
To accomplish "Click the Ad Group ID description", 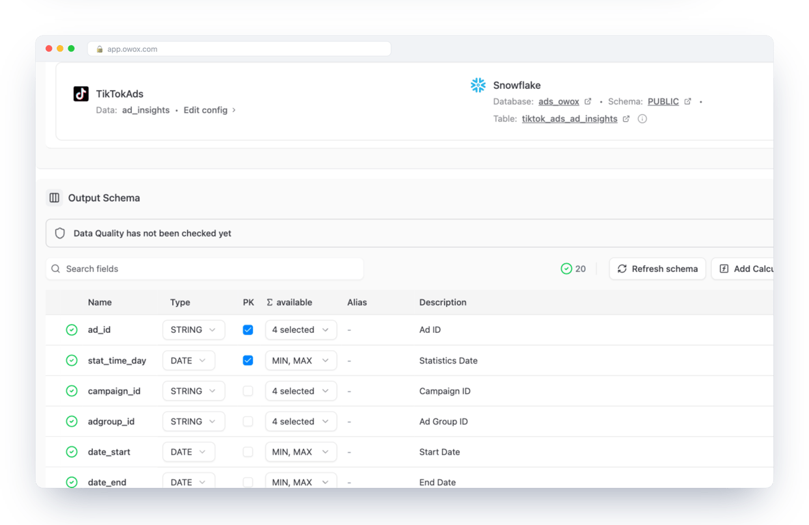I will click(443, 421).
